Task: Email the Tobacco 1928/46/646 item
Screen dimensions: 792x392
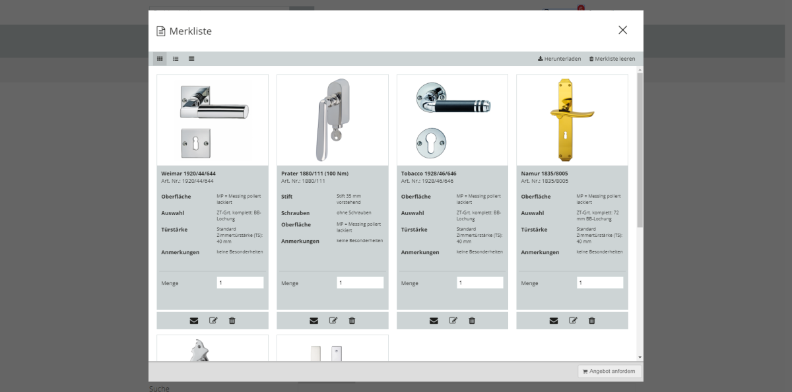Action: [434, 321]
